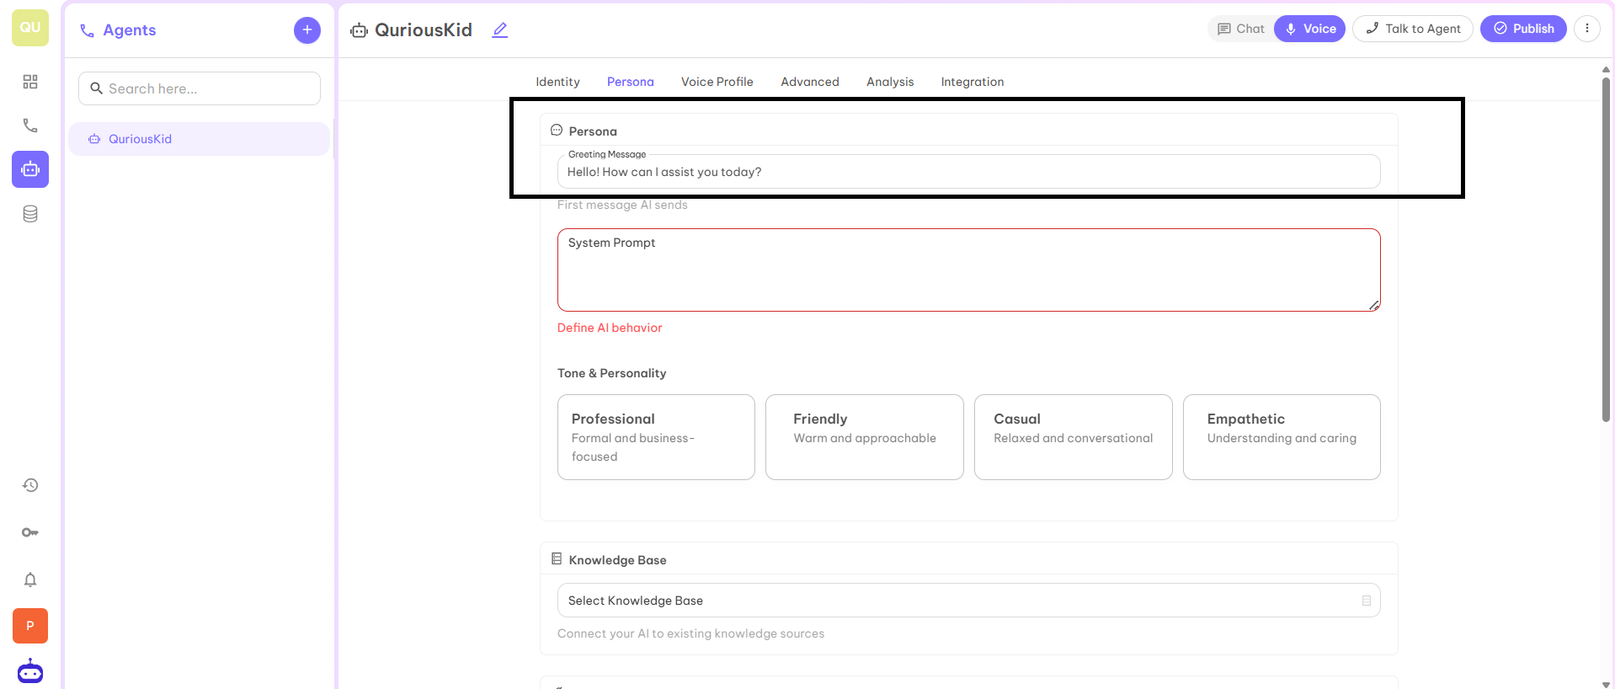Click the Publish button
Image resolution: width=1615 pixels, height=689 pixels.
point(1523,29)
